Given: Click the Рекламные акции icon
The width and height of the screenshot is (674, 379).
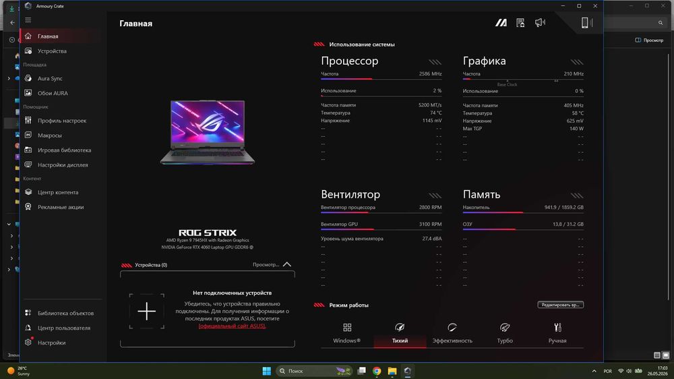Looking at the screenshot, I should [x=28, y=206].
